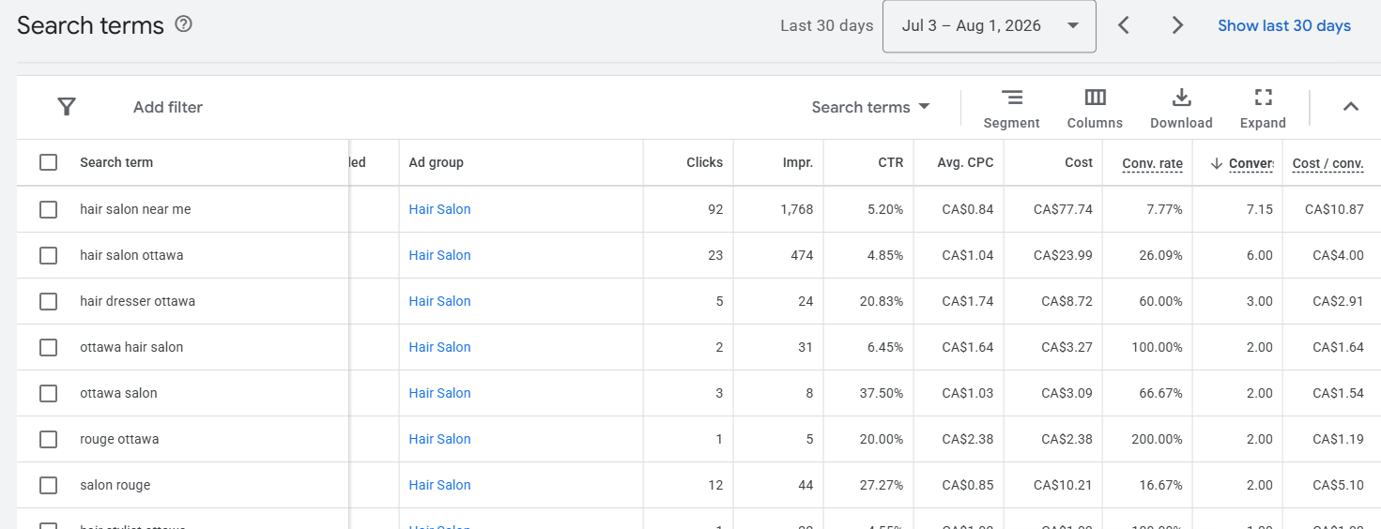The height and width of the screenshot is (529, 1381).
Task: Sort by the Conv. rate column header
Action: (1153, 163)
